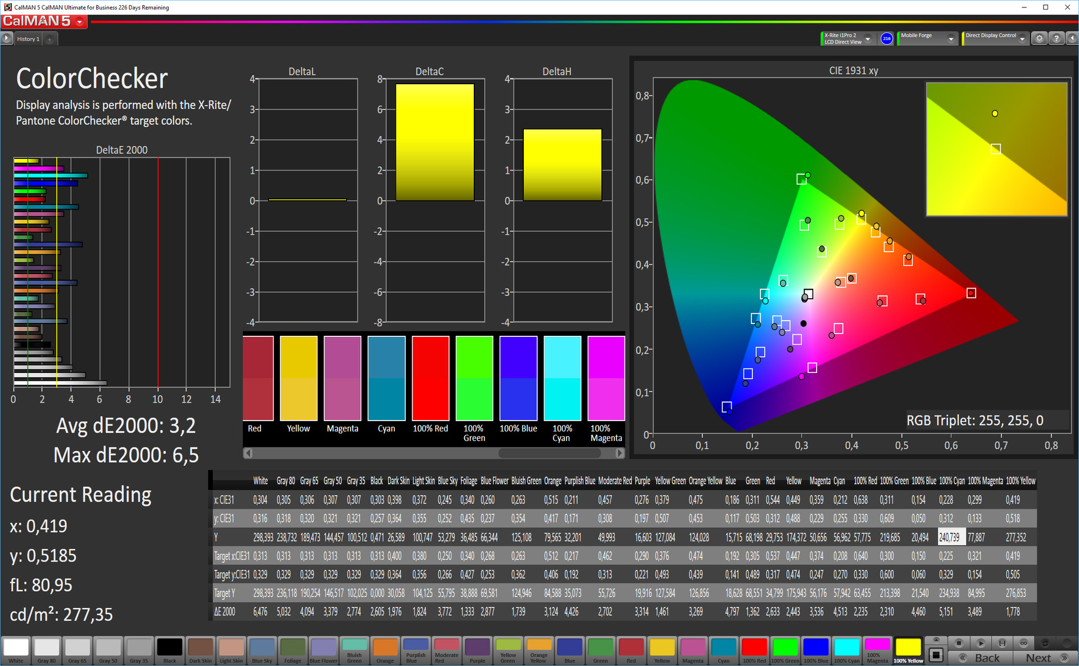Click the blue 216 meter indicator

click(x=886, y=38)
